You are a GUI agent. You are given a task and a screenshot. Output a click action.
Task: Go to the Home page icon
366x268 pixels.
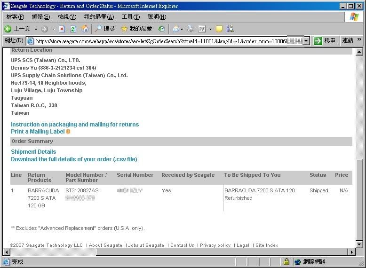pos(85,29)
